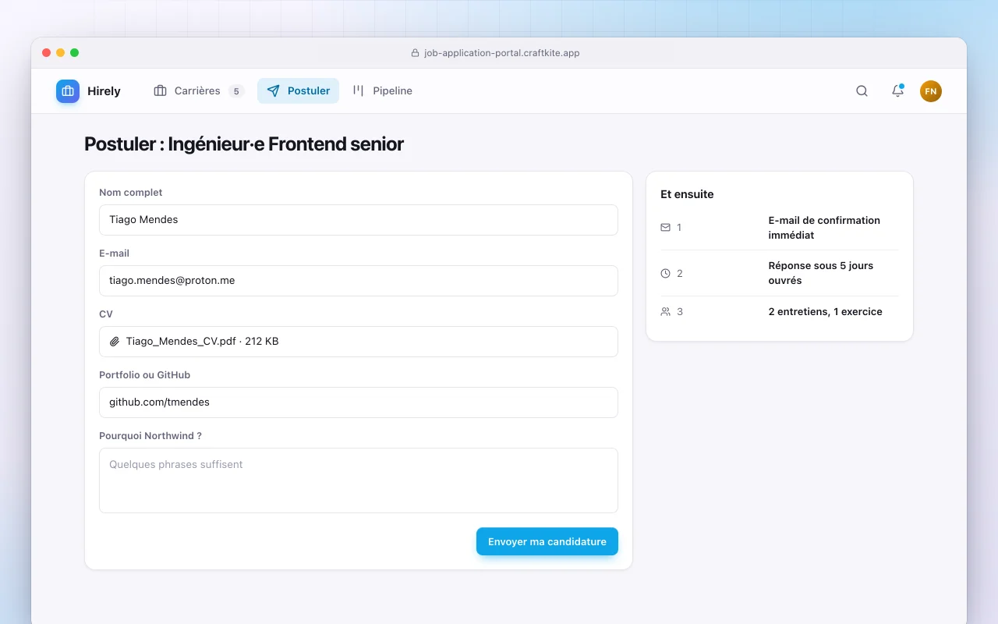Click the Carrières count badge 5
Viewport: 998px width, 624px height.
pos(236,91)
